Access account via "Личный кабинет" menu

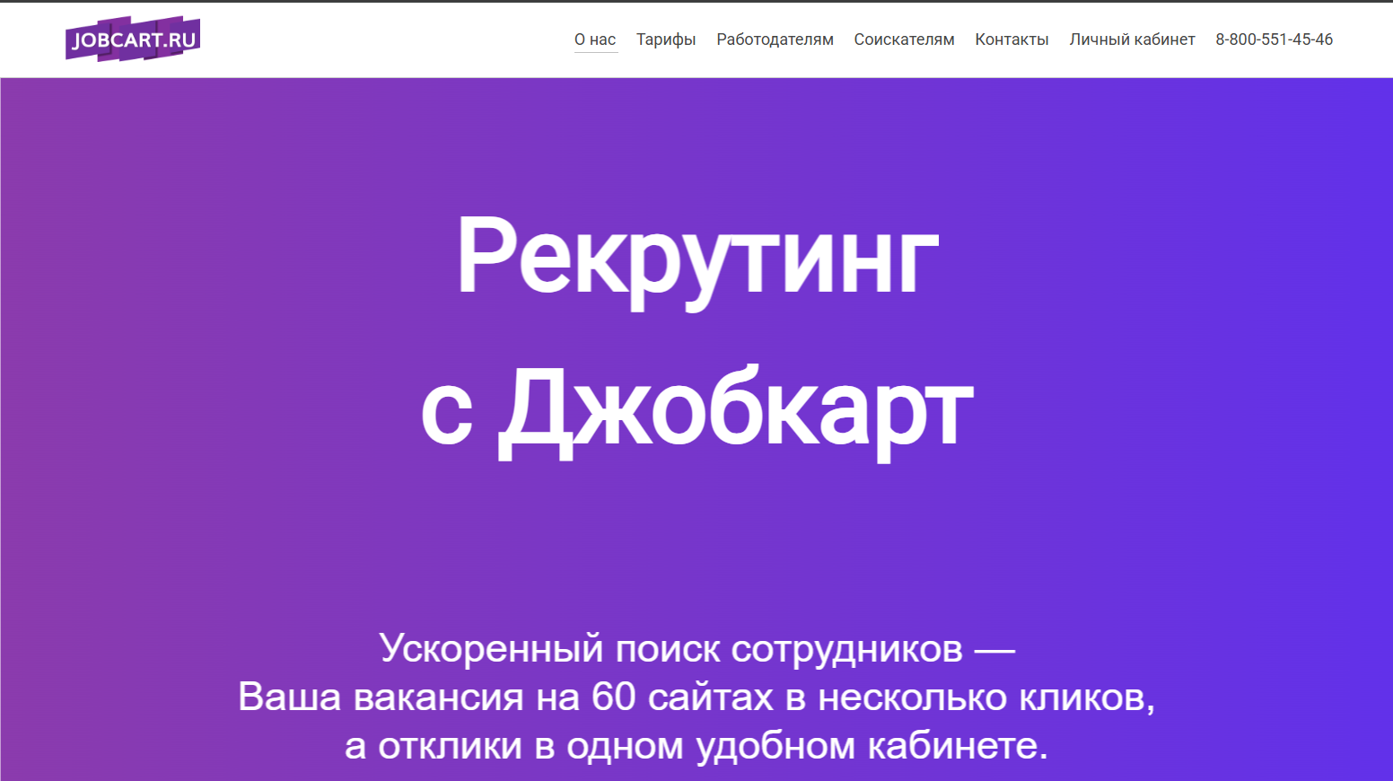(1132, 39)
